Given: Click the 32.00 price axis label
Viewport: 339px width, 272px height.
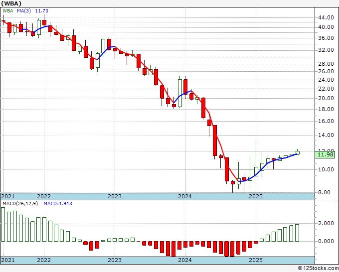Looking at the screenshot, I should (326, 50).
